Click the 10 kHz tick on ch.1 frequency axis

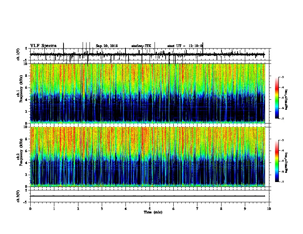tap(26, 64)
